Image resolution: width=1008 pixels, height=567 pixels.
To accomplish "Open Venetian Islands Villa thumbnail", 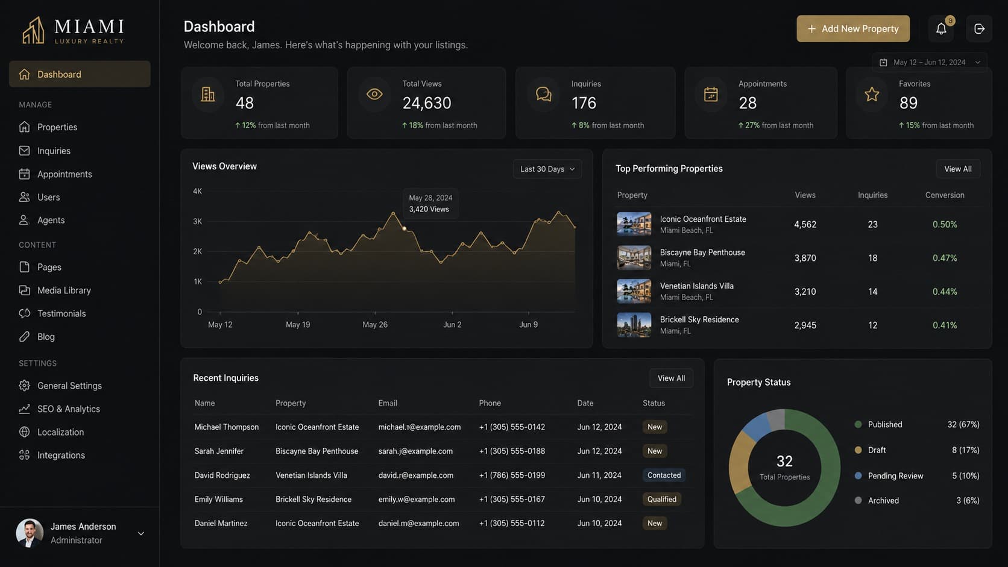I will point(634,291).
